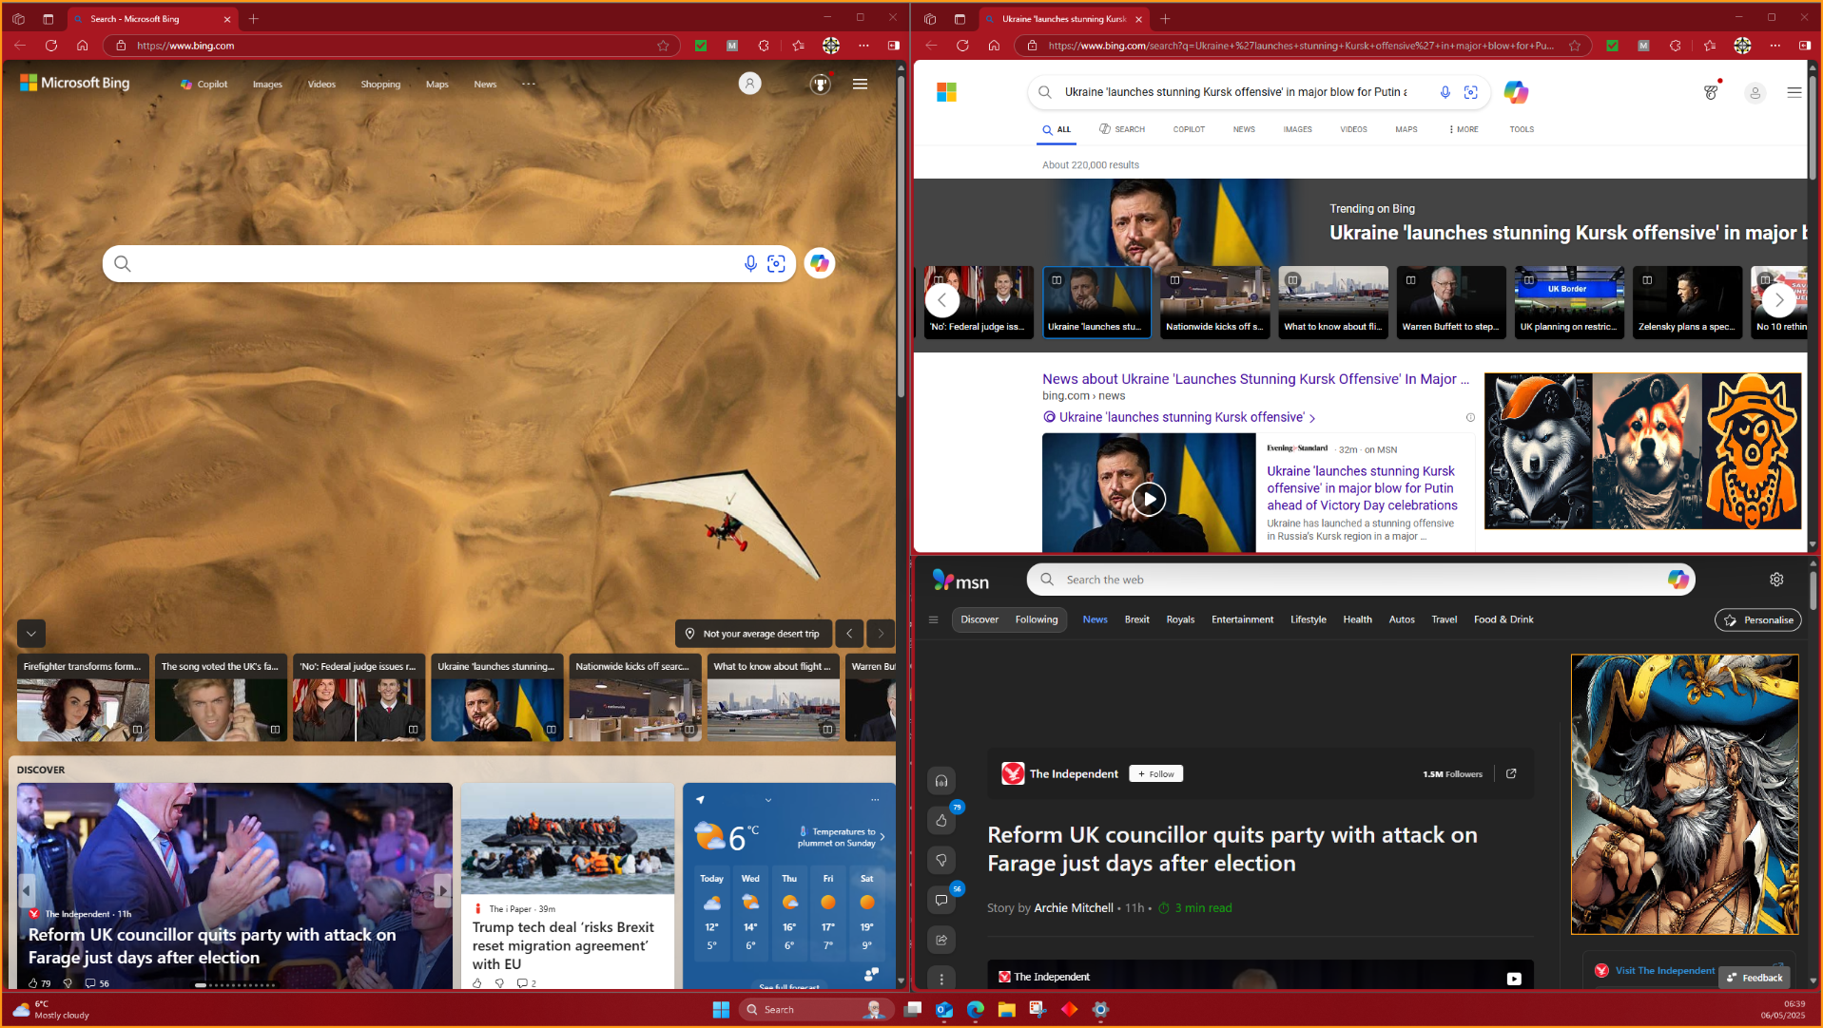Show next trending story in results carousel
The image size is (1823, 1028).
tap(1778, 300)
